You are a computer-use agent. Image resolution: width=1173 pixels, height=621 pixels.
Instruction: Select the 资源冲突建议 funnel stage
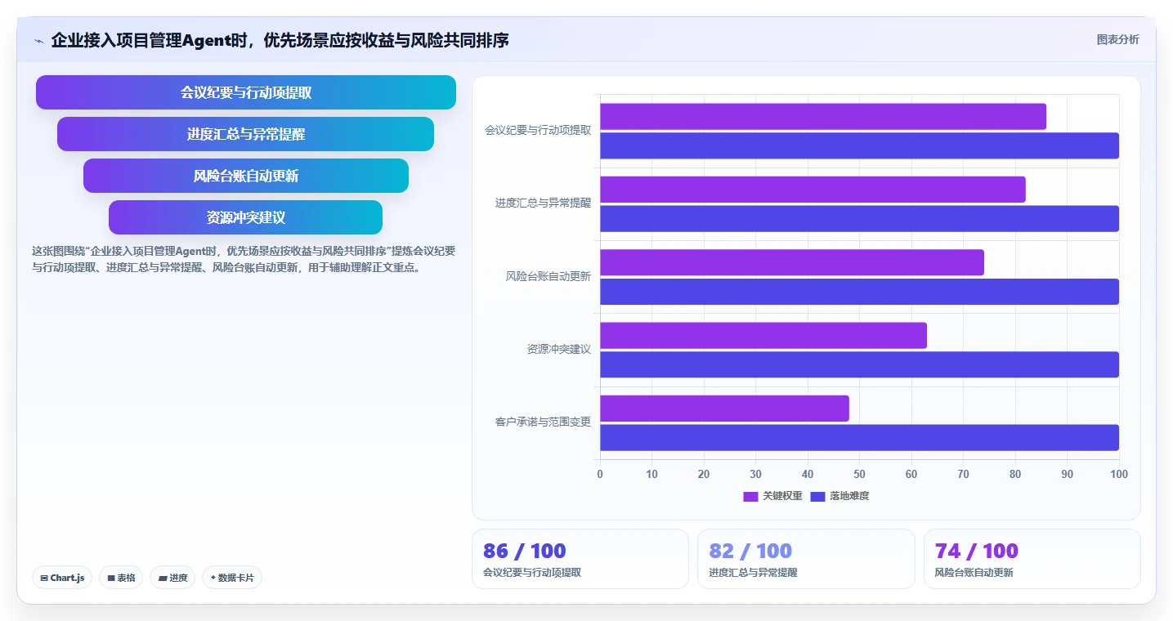point(246,217)
